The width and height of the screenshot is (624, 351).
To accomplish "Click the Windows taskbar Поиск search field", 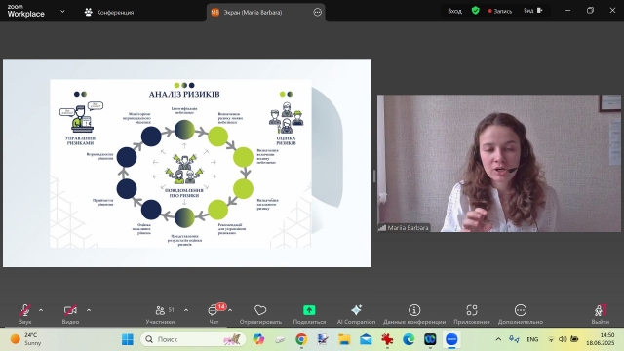I will click(193, 339).
